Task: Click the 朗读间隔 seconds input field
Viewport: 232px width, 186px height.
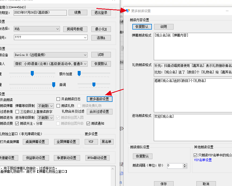Action: pyautogui.click(x=175, y=166)
